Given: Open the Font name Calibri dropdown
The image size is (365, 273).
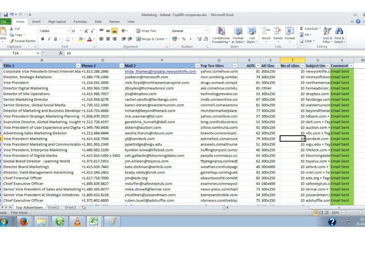Looking at the screenshot, I should (69, 31).
